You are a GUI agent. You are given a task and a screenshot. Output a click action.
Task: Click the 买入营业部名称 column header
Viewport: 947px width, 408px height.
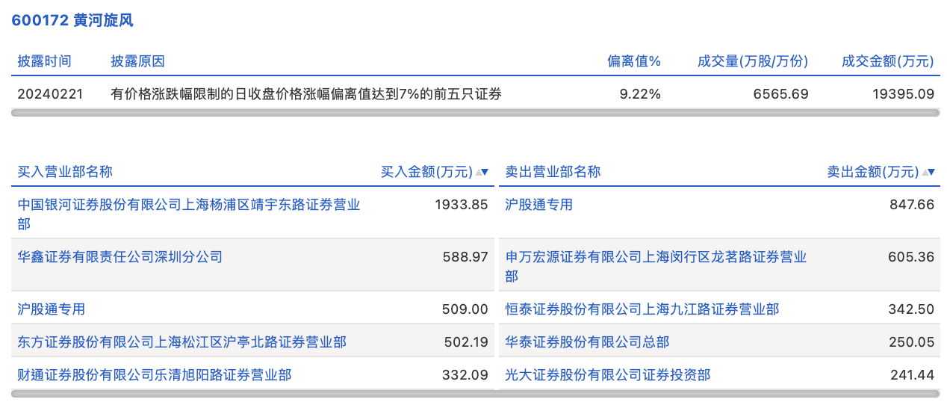click(x=65, y=172)
